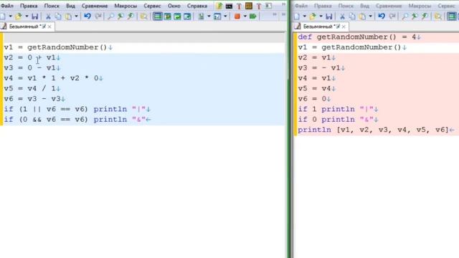459x258 pixels.
Task: Expand the toolbar overflow chevron in left window
Action: (x=275, y=14)
